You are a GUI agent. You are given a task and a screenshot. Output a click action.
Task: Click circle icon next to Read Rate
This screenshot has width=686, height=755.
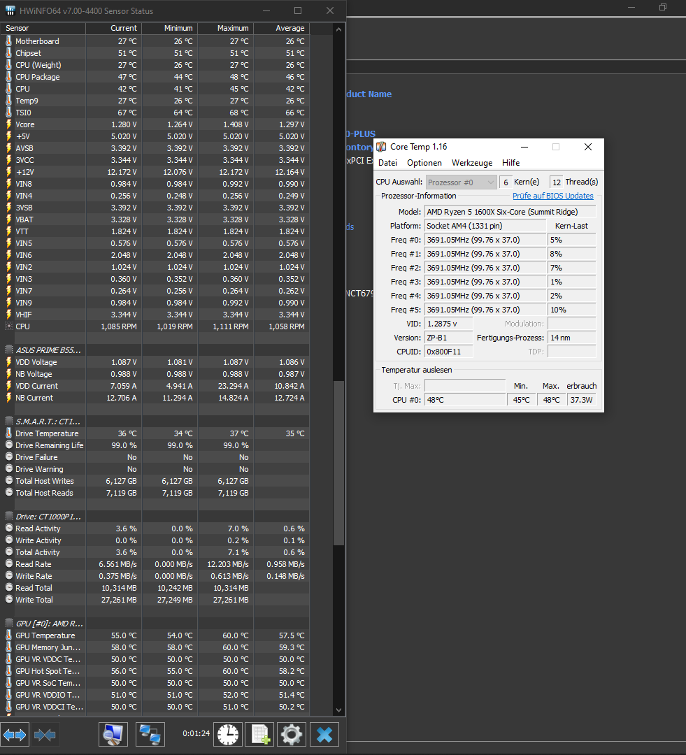(8, 564)
